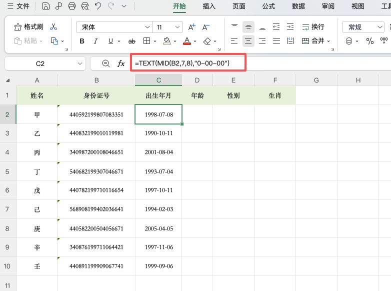Click the Undo arrow icon

[x=98, y=6]
